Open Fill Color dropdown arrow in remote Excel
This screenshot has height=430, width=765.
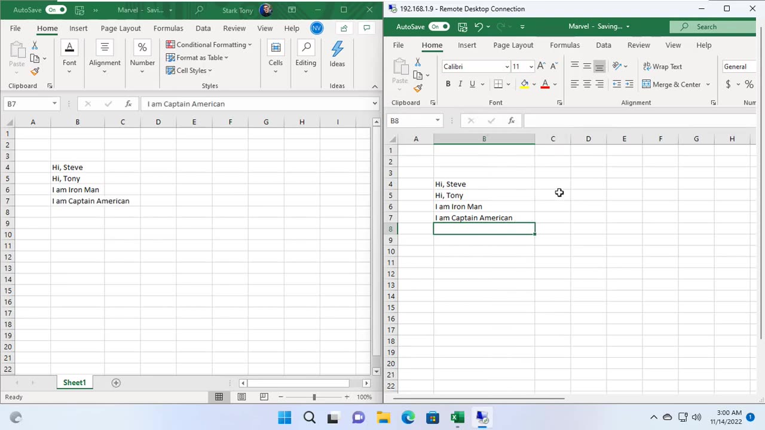(534, 84)
